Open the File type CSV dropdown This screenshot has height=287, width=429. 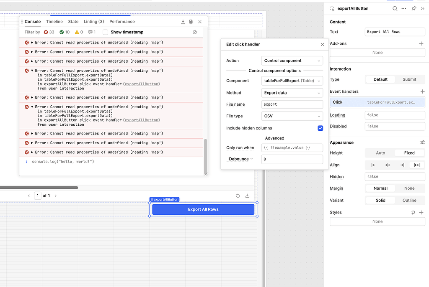pos(292,116)
